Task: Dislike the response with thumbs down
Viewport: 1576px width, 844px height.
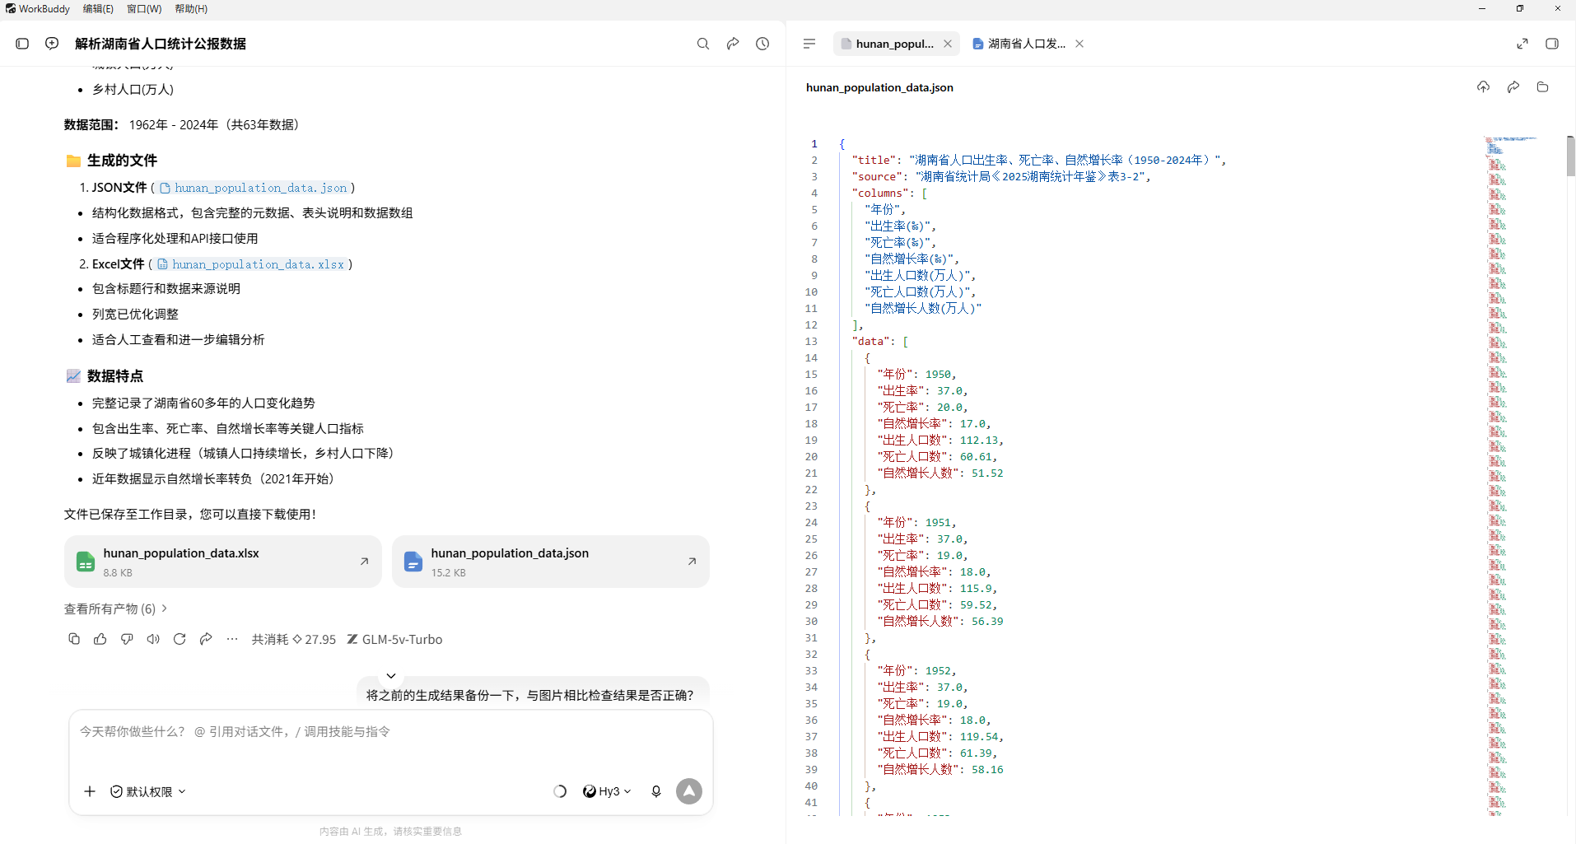Action: pyautogui.click(x=127, y=639)
